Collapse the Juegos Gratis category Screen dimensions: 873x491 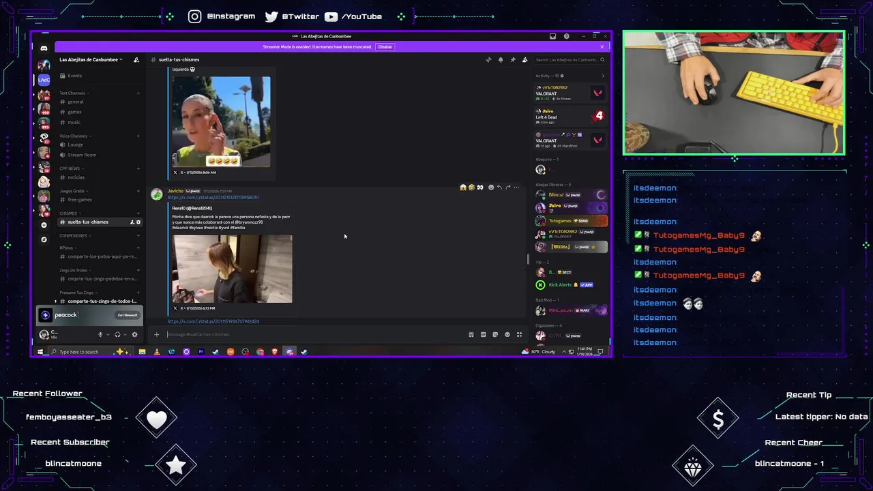click(x=74, y=191)
